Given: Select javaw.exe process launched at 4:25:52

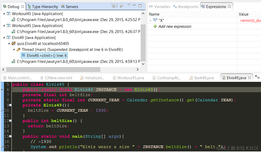Looking at the screenshot, I should 76,19.
